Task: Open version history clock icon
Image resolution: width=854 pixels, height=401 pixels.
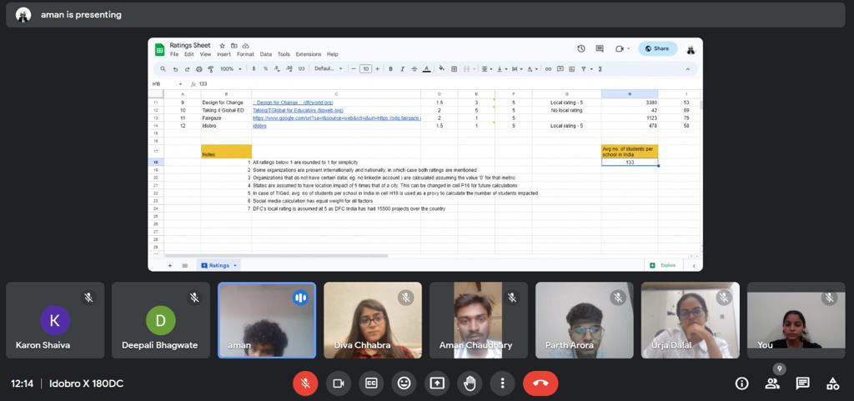Action: (581, 48)
